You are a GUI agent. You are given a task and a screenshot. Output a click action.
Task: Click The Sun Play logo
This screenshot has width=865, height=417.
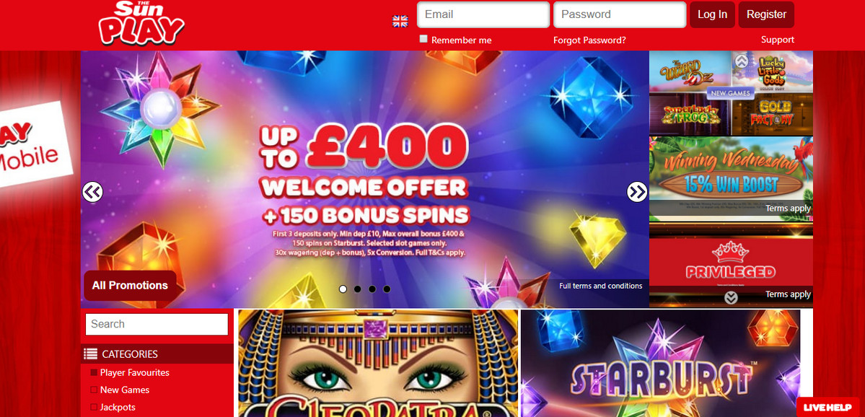click(x=141, y=22)
